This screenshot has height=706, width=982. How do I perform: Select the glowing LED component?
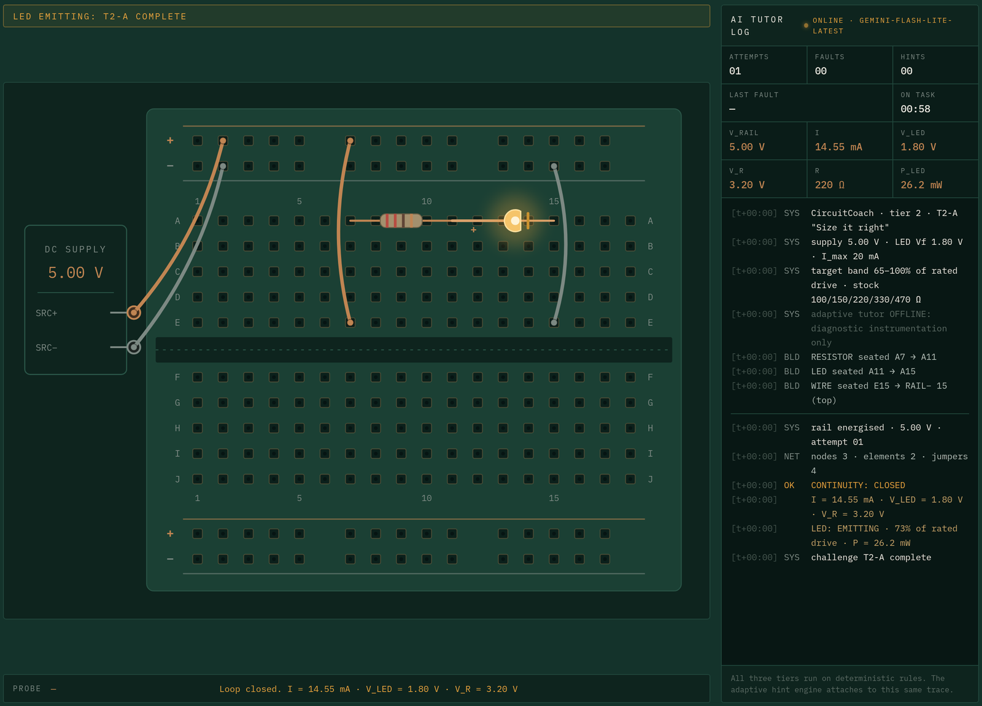tap(516, 220)
